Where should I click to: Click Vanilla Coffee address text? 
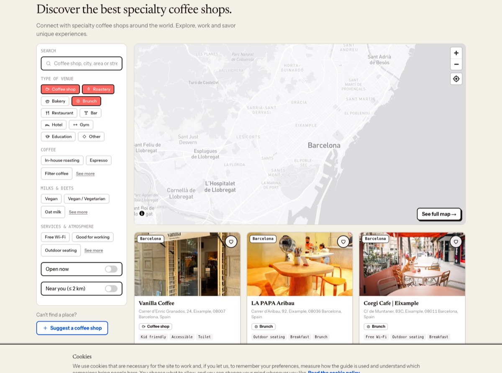(182, 314)
